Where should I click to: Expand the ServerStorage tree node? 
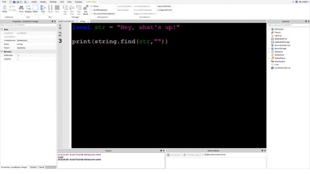[x=269, y=48]
